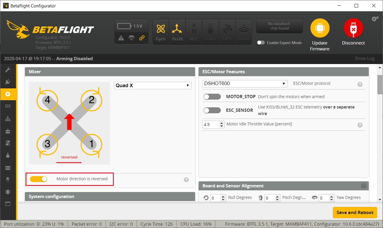Screen dimensions: 383x228
Task: Click the Baro sensor indicator
Action: pyautogui.click(x=210, y=32)
